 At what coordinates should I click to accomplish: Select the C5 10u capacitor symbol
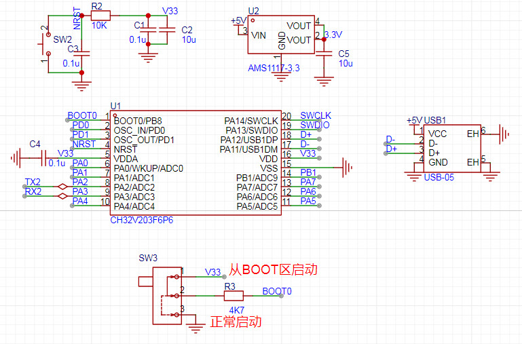tap(327, 54)
